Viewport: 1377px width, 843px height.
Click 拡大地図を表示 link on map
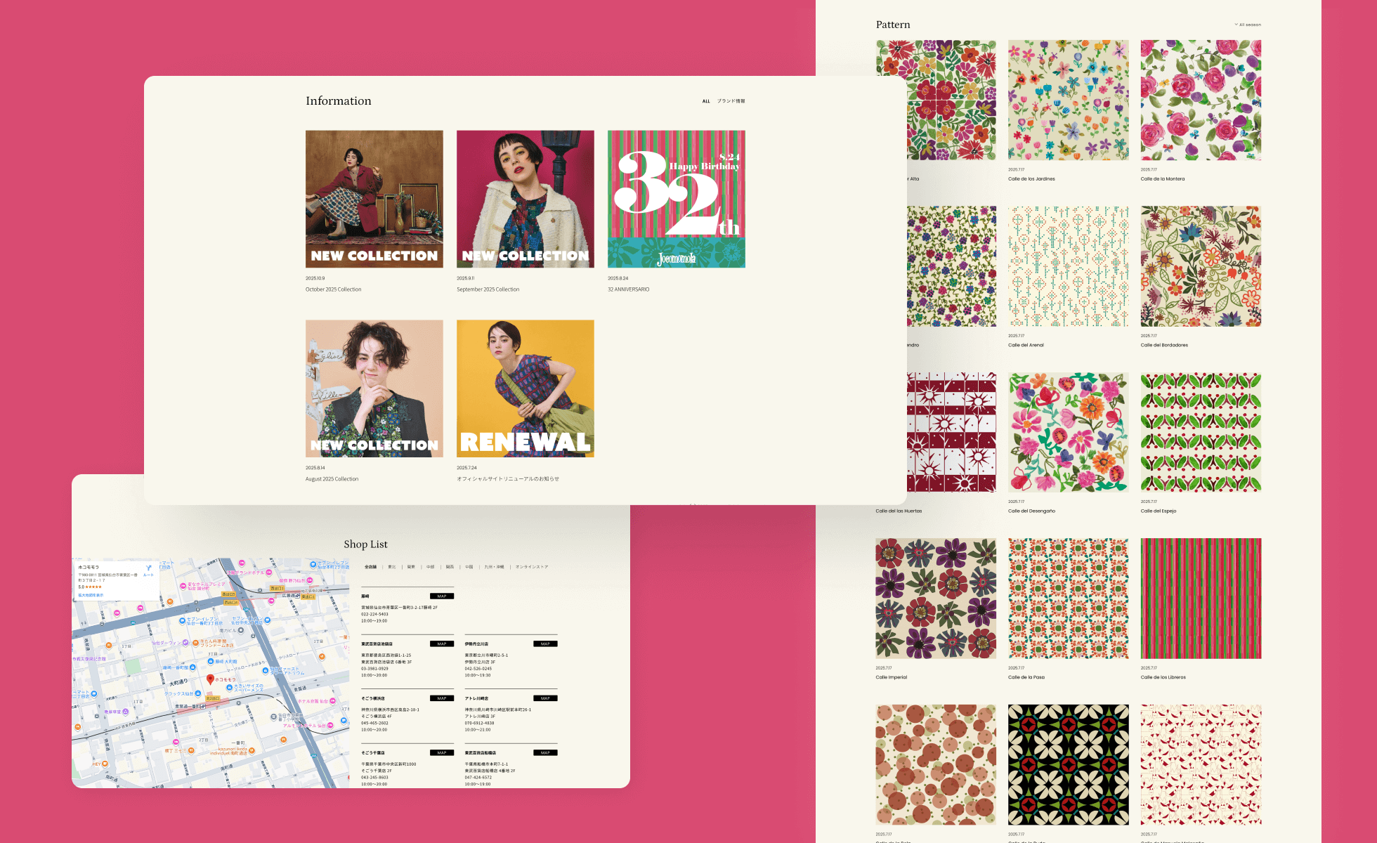91,595
